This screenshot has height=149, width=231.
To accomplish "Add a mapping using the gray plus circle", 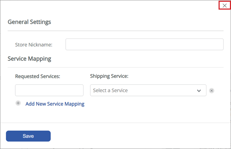I will (x=18, y=103).
